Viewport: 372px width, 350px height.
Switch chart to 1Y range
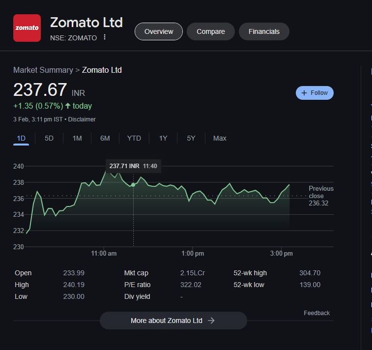(163, 138)
